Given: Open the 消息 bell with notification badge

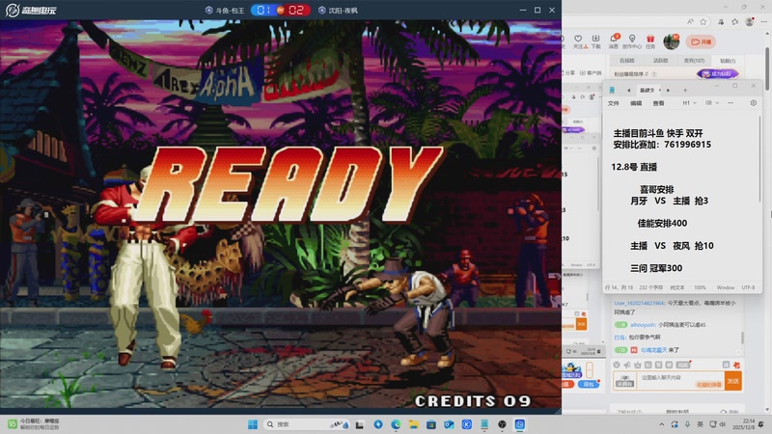Looking at the screenshot, I should pyautogui.click(x=614, y=39).
